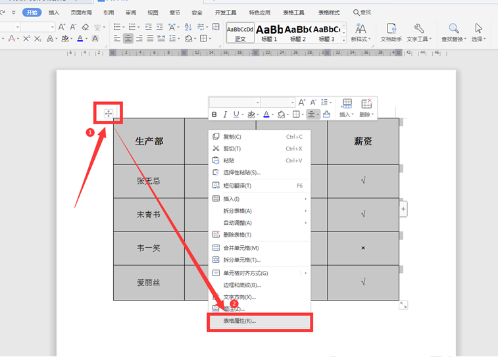
Task: Click the ribbon borders icon
Action: point(205,39)
